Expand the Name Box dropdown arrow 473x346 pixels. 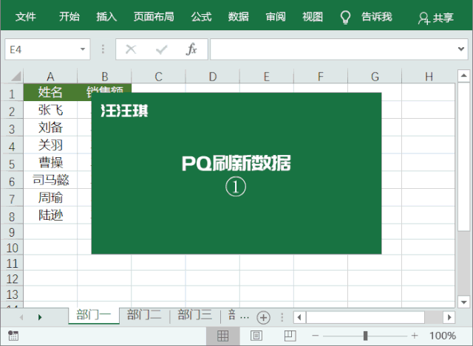click(82, 49)
